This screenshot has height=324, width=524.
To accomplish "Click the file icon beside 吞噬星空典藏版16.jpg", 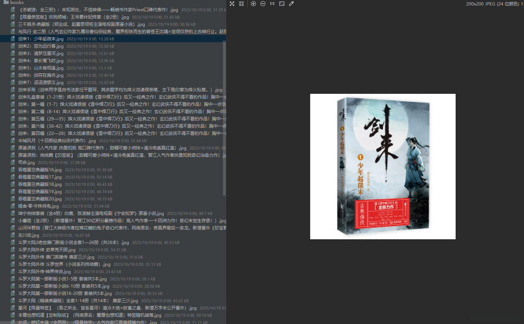I will pyautogui.click(x=13, y=170).
